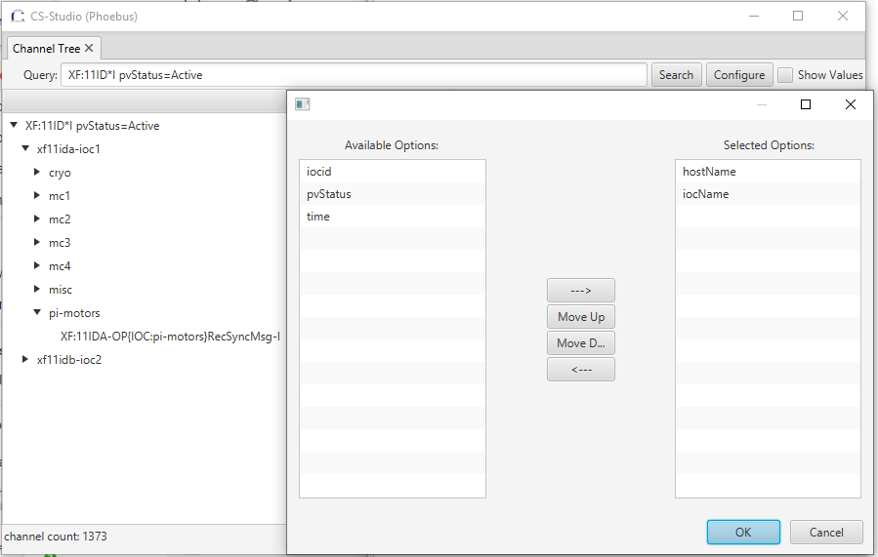
Task: Click the left arrow remove button
Action: (581, 370)
